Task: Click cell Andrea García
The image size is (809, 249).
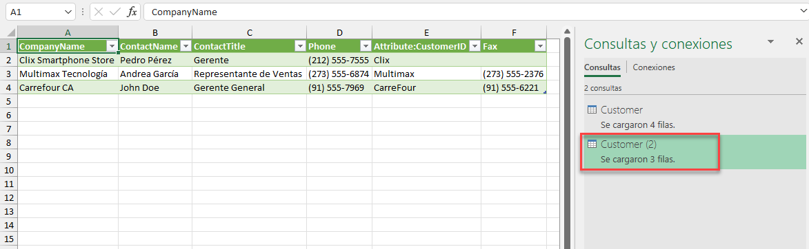Action: [x=155, y=74]
